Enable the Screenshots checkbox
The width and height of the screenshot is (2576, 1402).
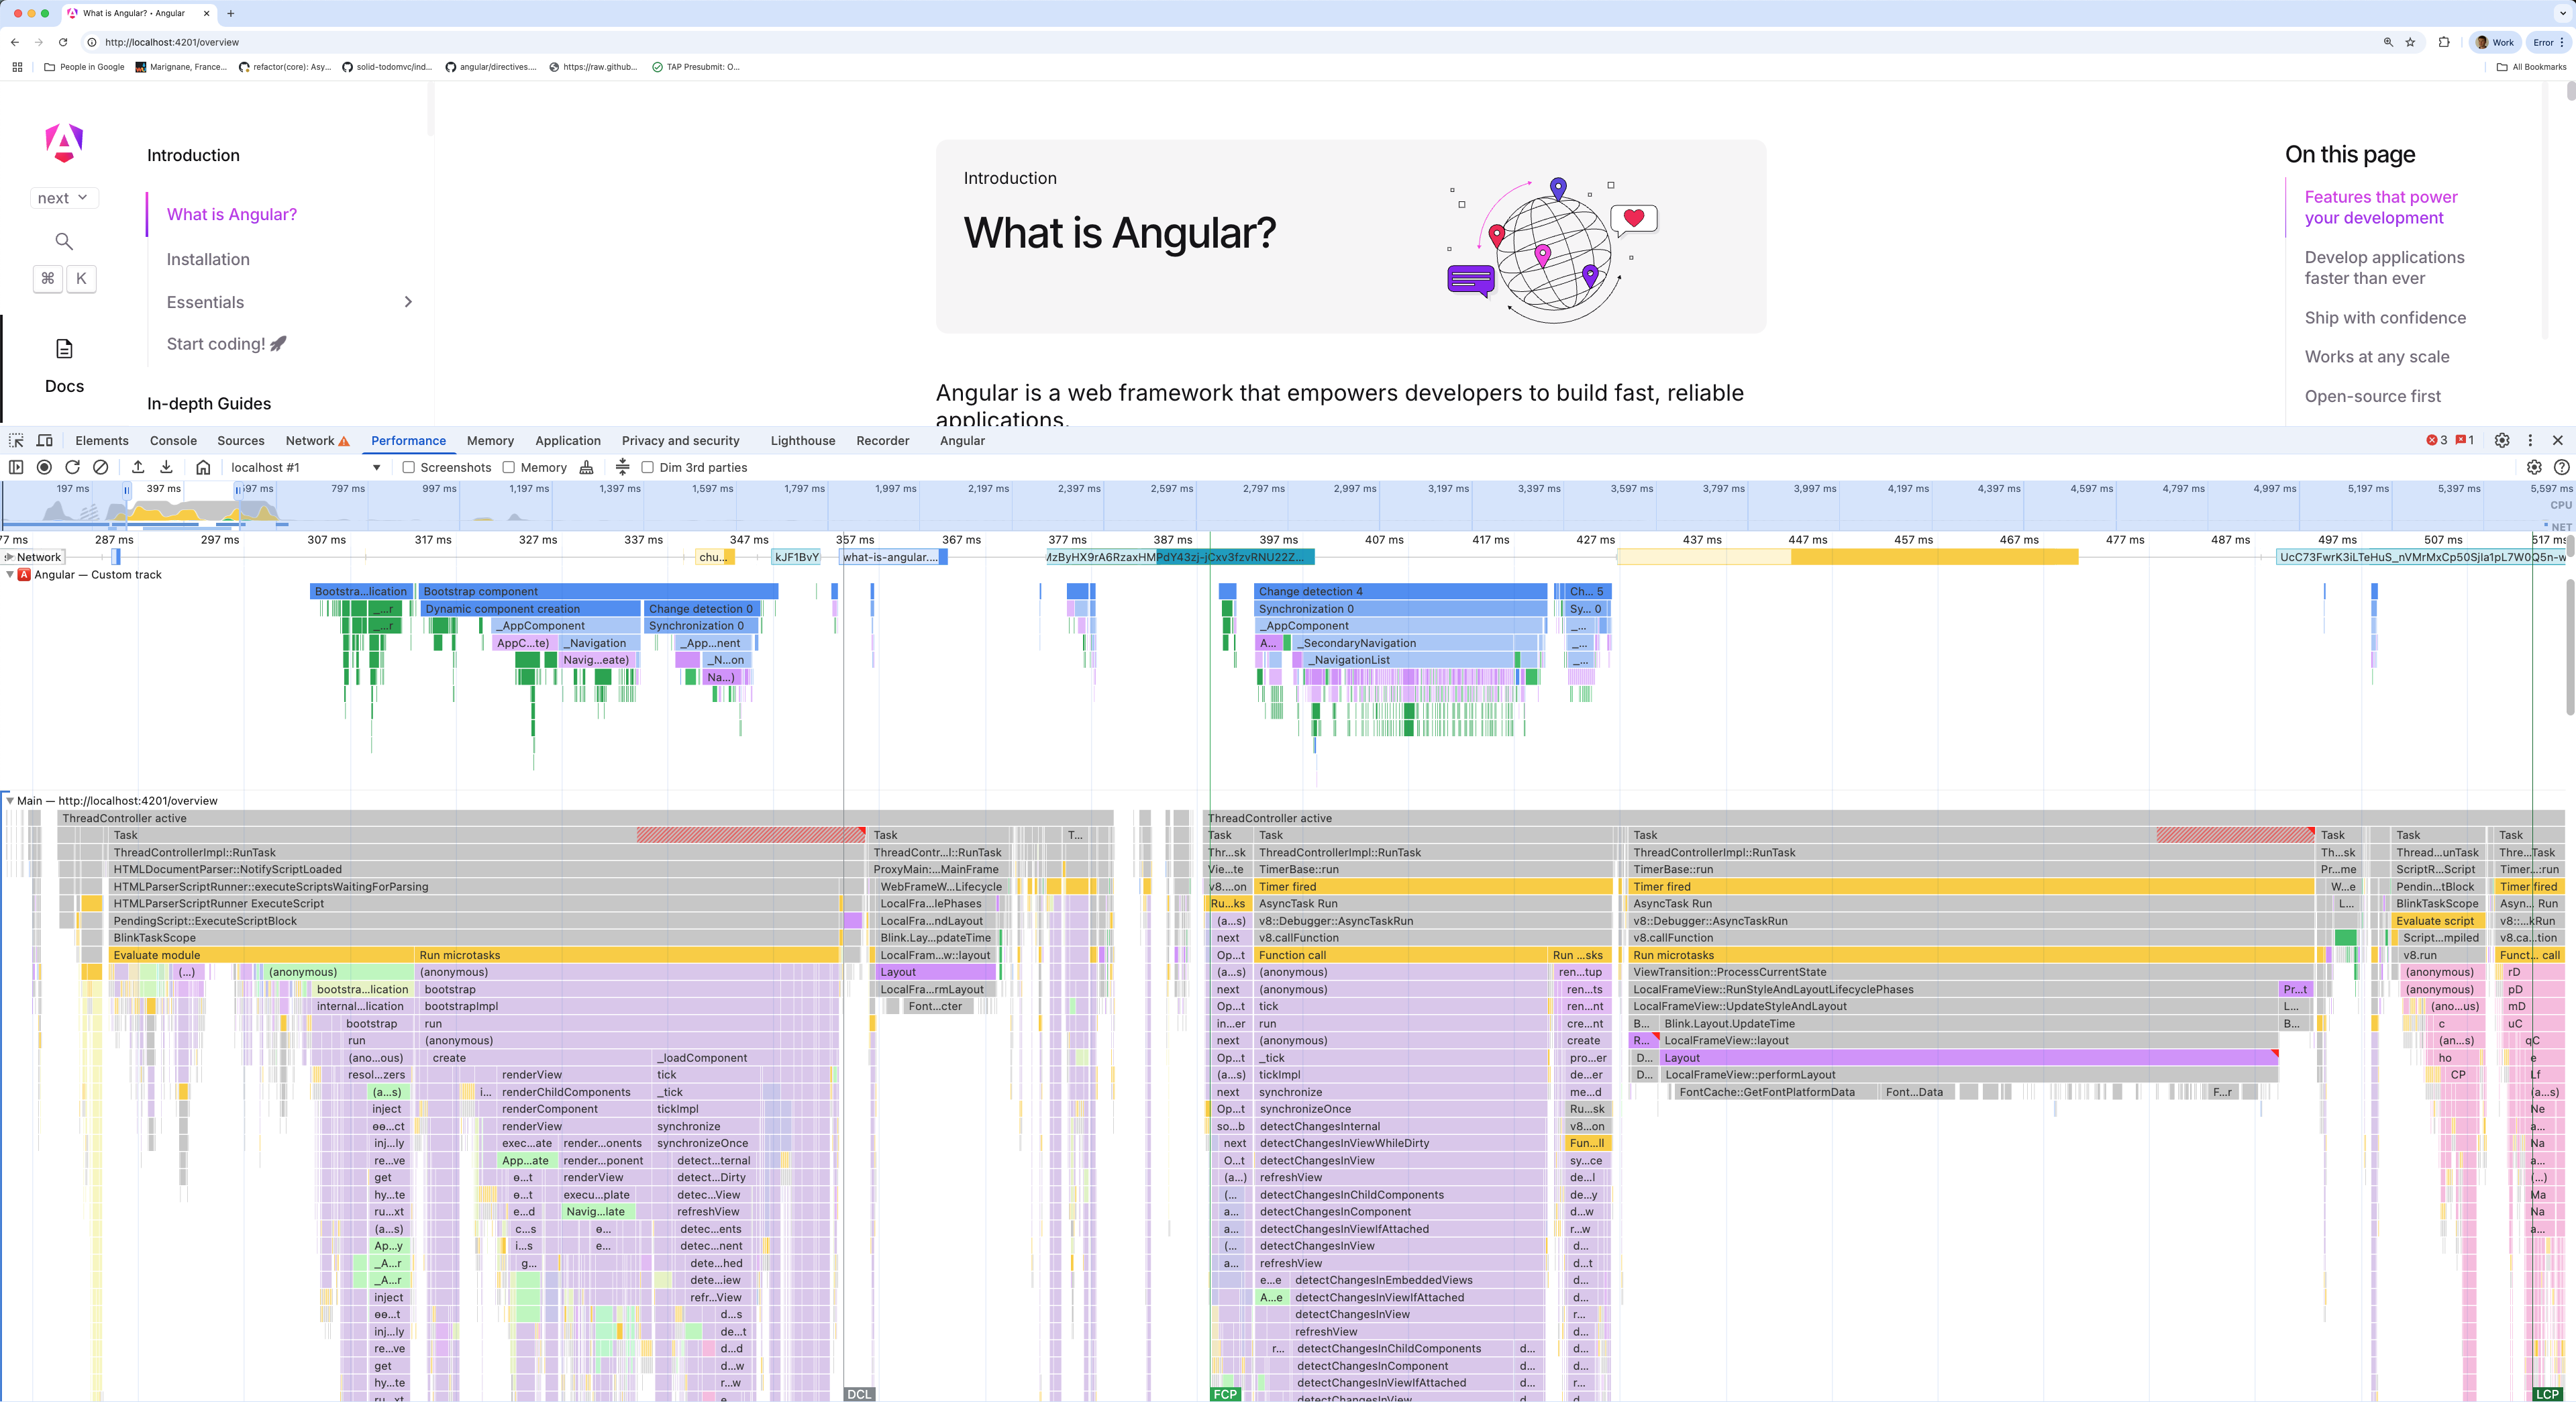pos(409,467)
